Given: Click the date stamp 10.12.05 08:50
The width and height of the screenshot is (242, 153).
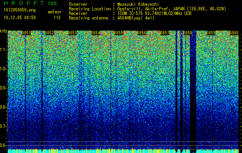Looking at the screenshot, I should tap(20, 18).
